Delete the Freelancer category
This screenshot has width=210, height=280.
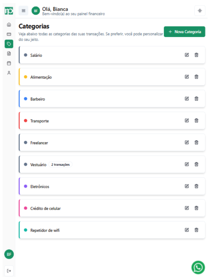196,142
